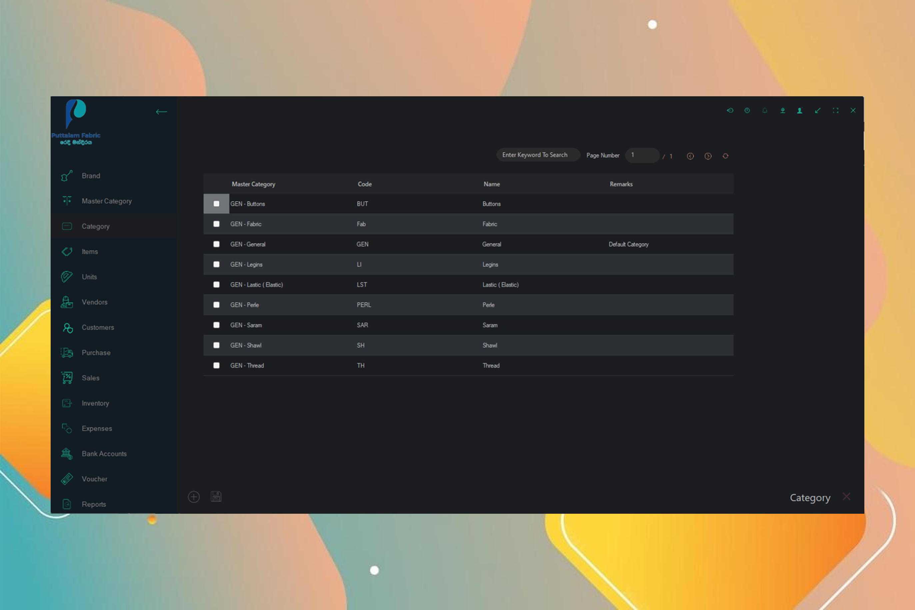Add a new category with plus icon

click(194, 497)
